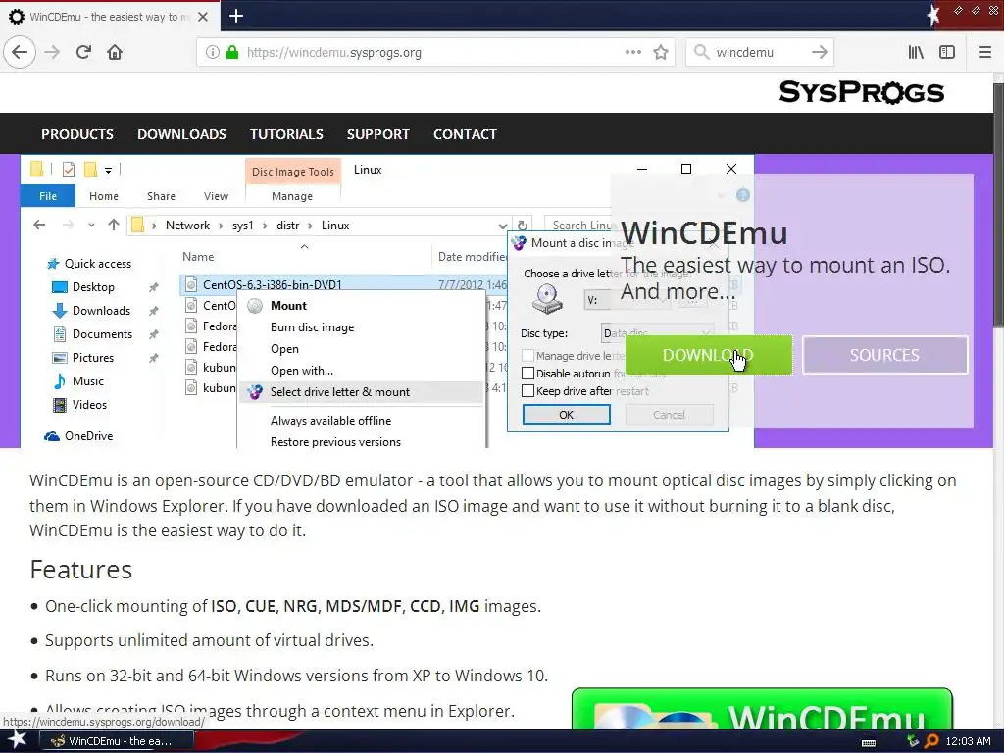This screenshot has width=1004, height=753.
Task: Open the PRODUCTS navigation menu
Action: 77,134
